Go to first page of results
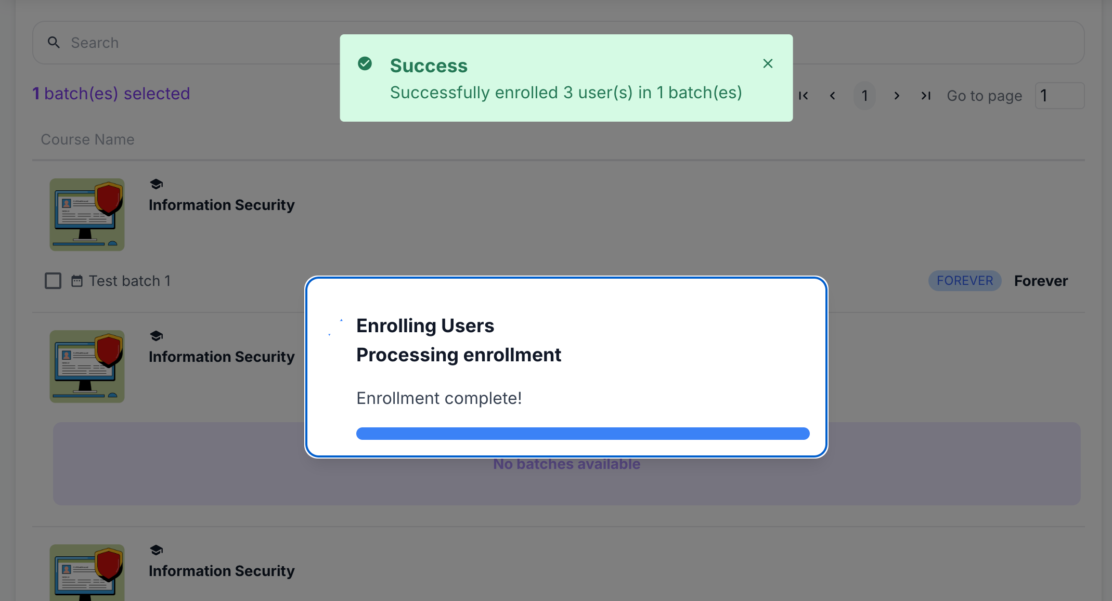Image resolution: width=1112 pixels, height=601 pixels. pyautogui.click(x=804, y=96)
